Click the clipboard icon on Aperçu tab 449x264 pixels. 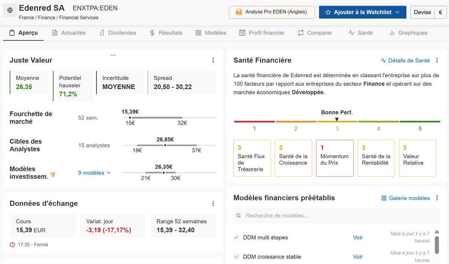point(12,33)
